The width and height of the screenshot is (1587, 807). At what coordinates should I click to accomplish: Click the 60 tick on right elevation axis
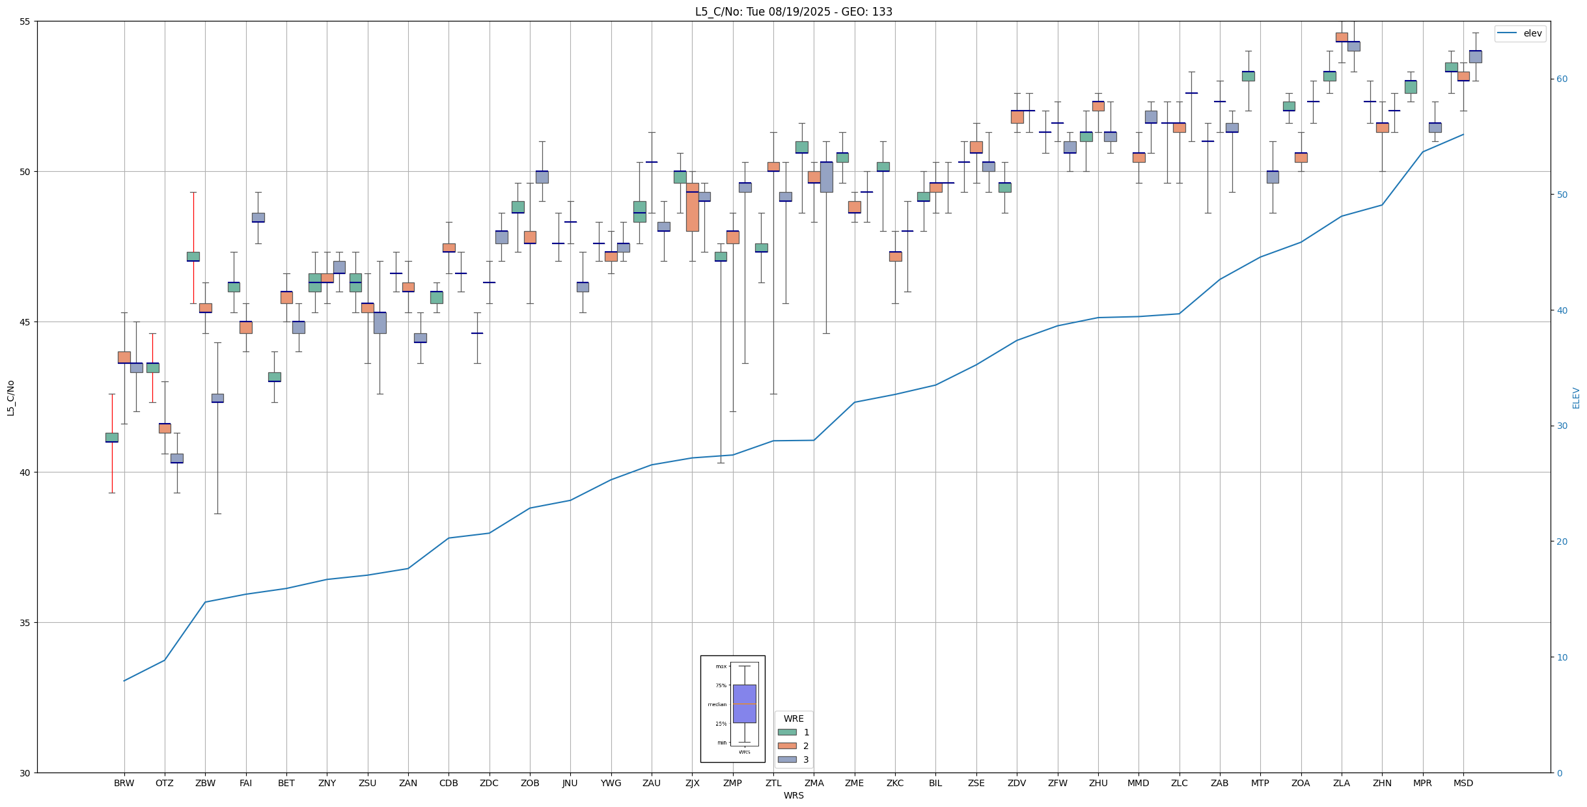click(1562, 79)
